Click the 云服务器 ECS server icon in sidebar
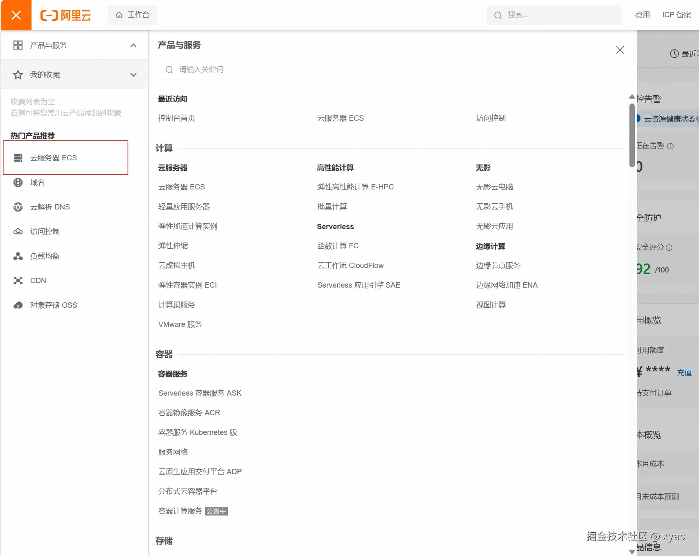The width and height of the screenshot is (699, 556). (18, 158)
